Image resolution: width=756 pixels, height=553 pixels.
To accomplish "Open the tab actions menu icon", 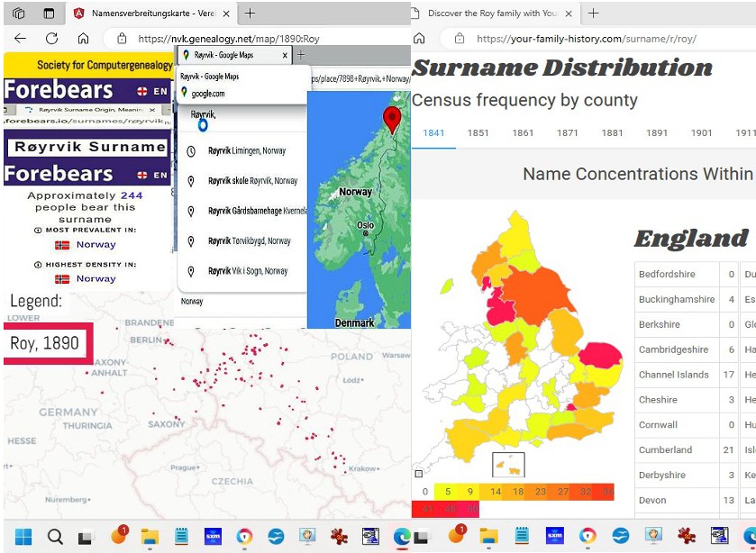I will coord(49,14).
